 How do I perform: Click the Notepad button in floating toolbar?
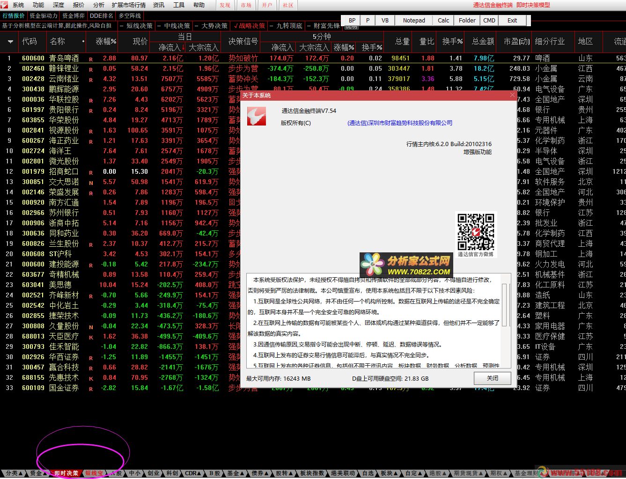[414, 21]
